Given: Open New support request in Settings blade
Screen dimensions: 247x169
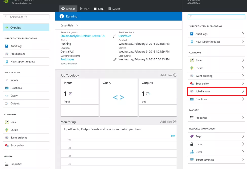Looking at the screenshot, I should tap(216, 42).
